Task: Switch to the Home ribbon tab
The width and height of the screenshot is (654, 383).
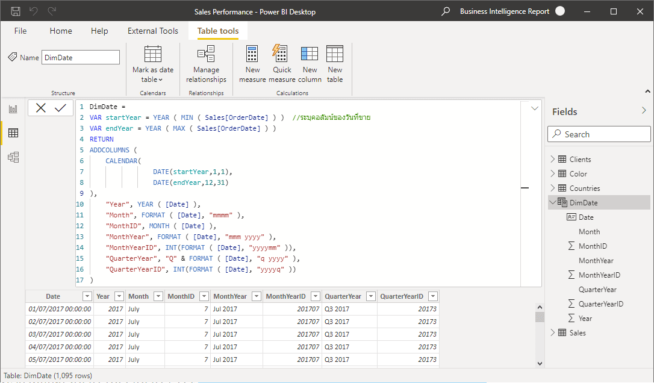Action: coord(60,31)
